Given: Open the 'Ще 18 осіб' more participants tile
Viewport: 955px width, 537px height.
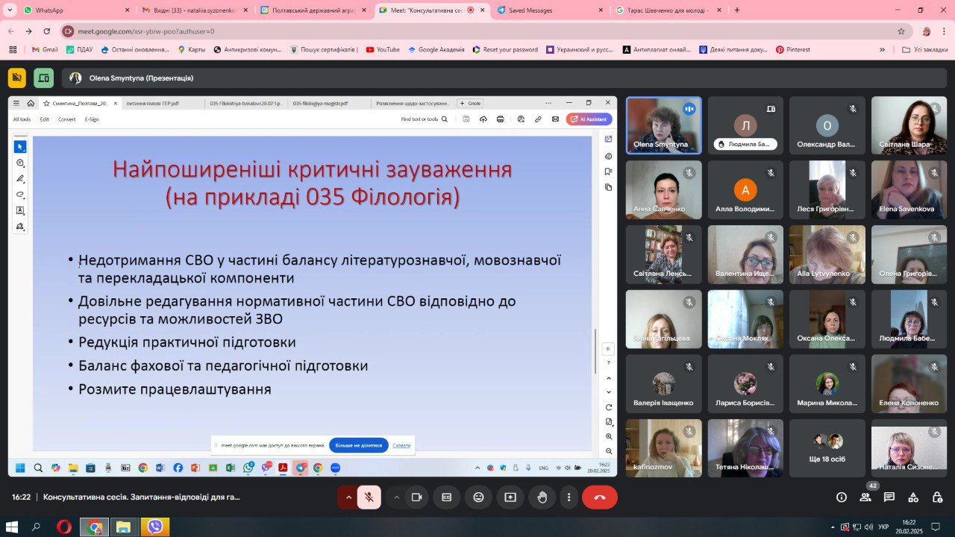Looking at the screenshot, I should (x=827, y=448).
